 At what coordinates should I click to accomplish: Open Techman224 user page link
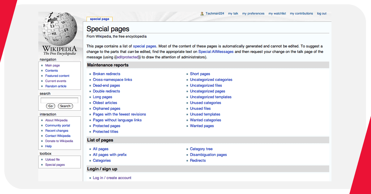(x=215, y=14)
